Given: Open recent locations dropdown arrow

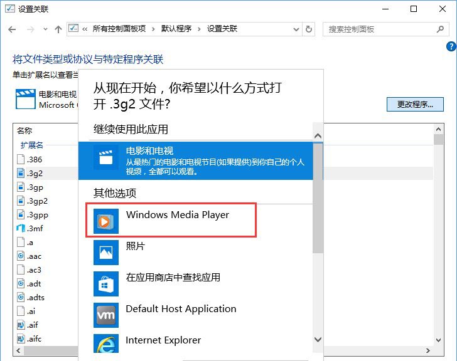Looking at the screenshot, I should pos(44,29).
